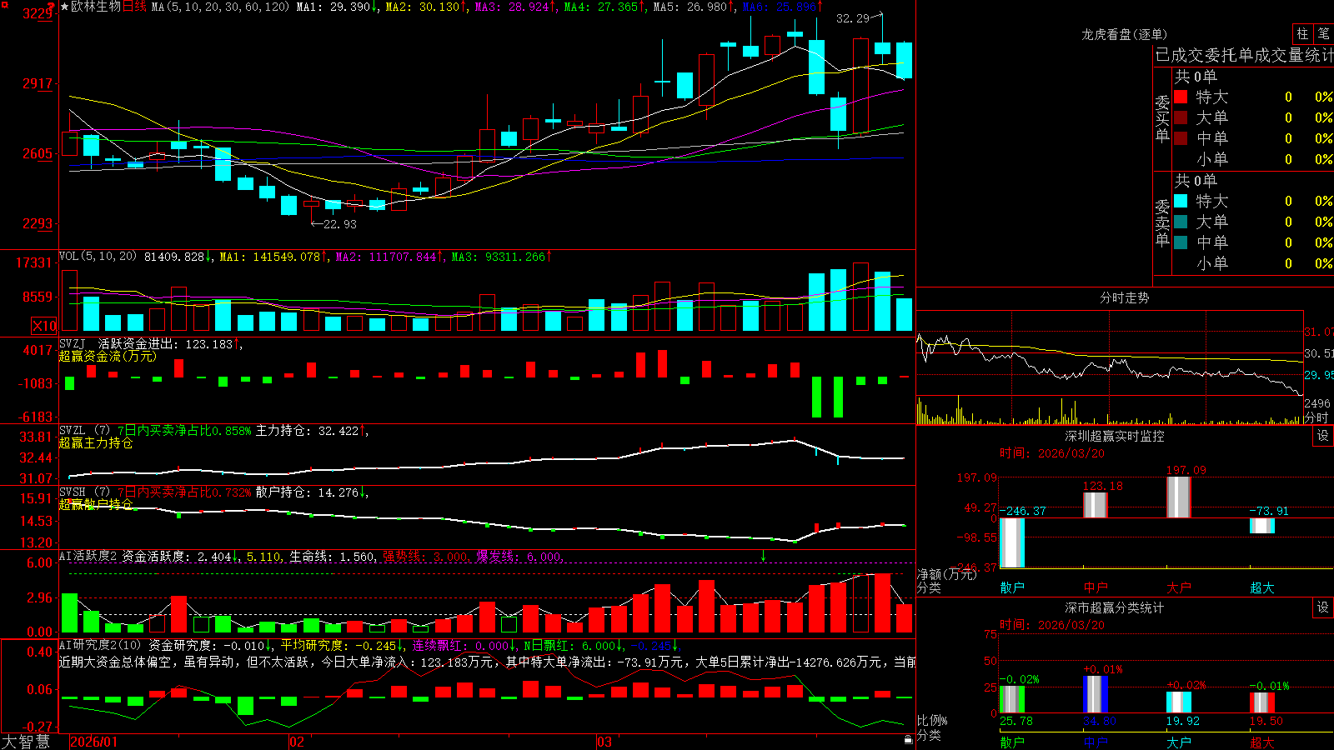Viewport: 1334px width, 750px height.
Task: Open 设 settings for 深市超赢分类统计
Action: click(x=1323, y=607)
